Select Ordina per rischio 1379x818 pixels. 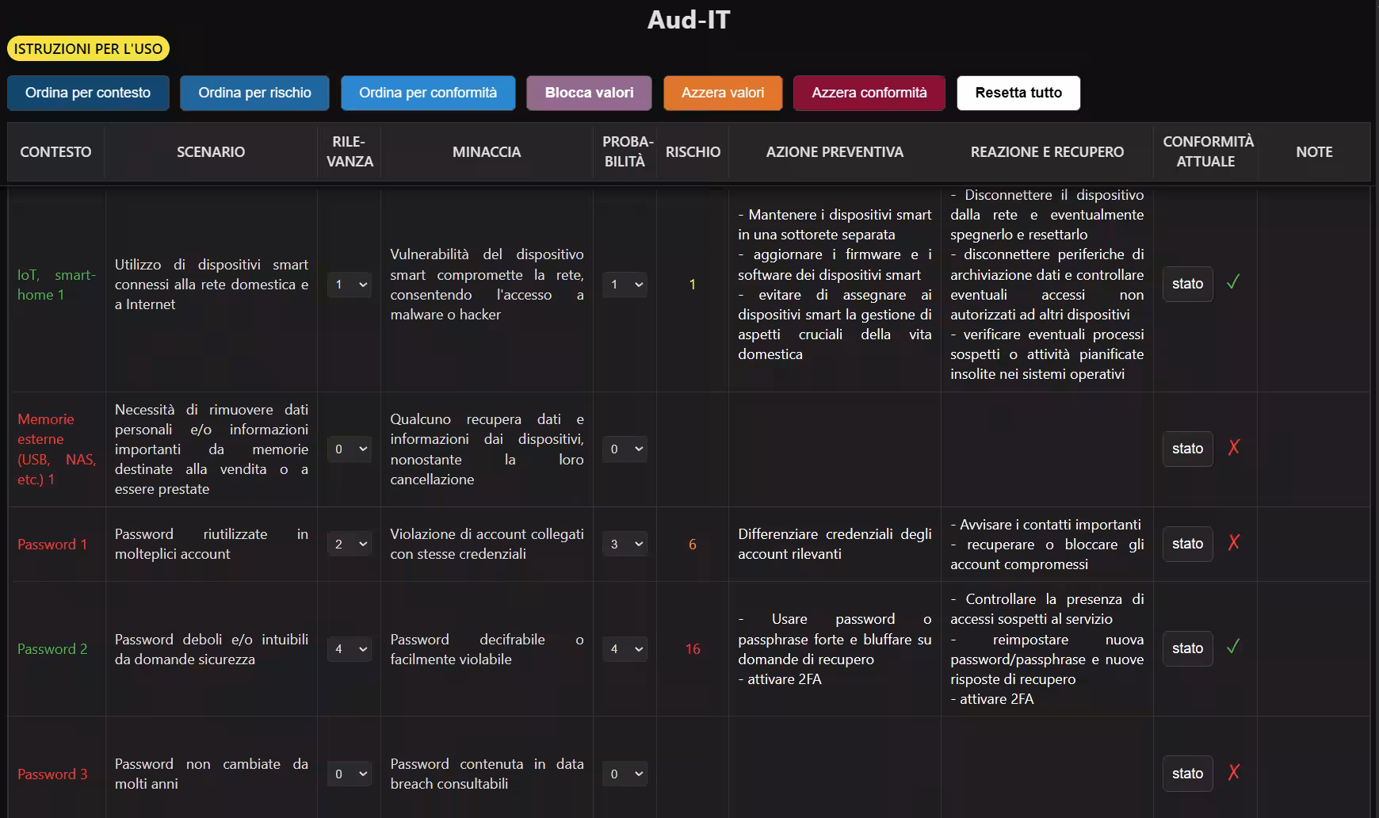pyautogui.click(x=254, y=92)
